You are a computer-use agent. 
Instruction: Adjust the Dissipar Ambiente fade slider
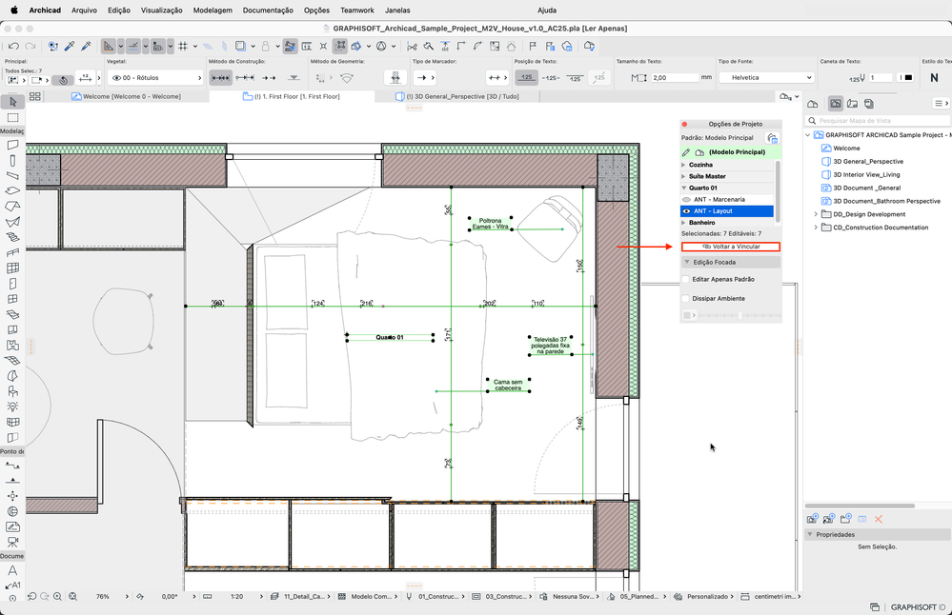(739, 315)
